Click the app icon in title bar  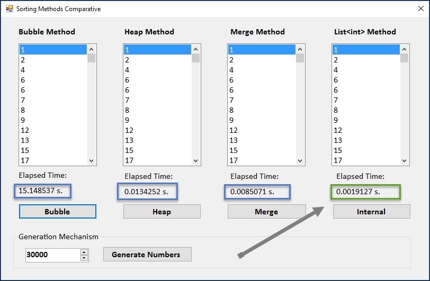point(10,9)
